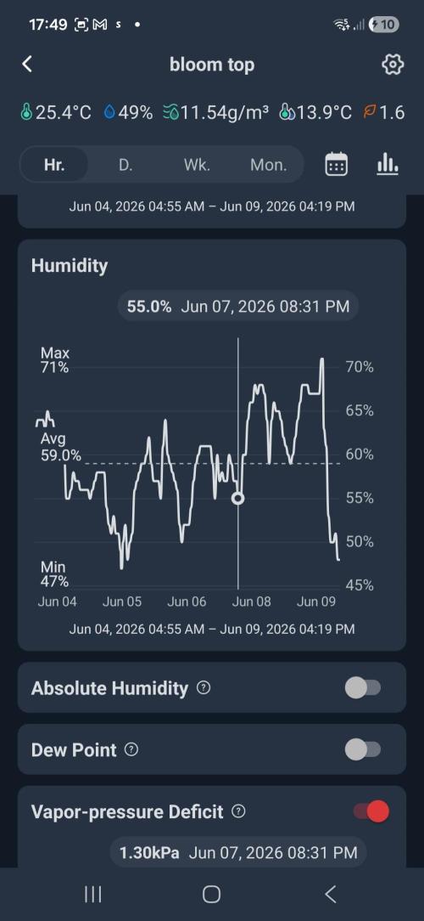Tap the Vapor-pressure Deficit help icon
The image size is (424, 921).
coord(238,811)
